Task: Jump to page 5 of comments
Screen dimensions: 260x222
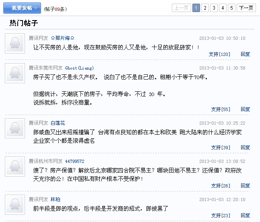Action: click(231, 8)
